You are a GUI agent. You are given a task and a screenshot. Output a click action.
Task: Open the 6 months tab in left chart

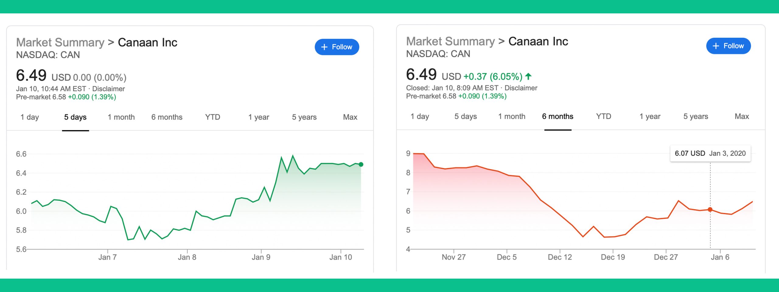pos(167,117)
